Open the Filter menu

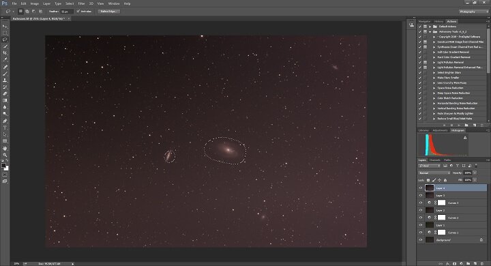pyautogui.click(x=81, y=3)
